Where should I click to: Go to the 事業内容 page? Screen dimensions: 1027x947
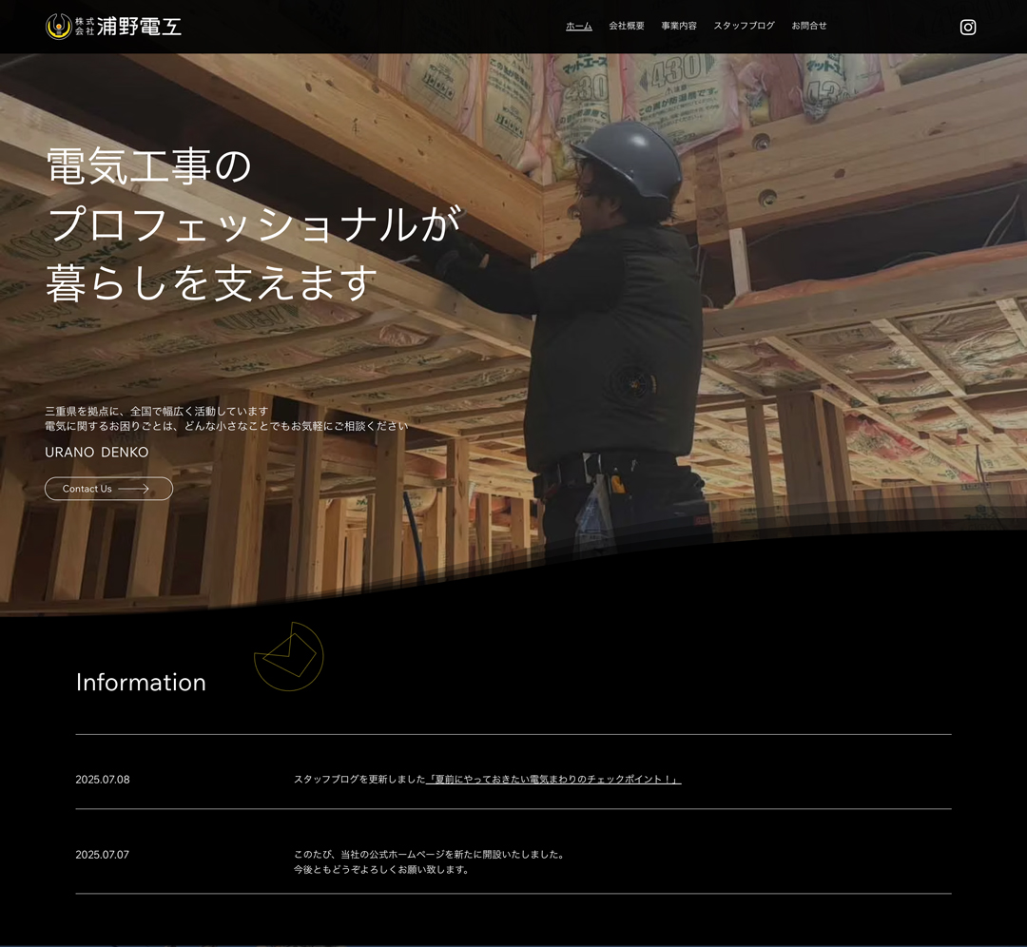[x=679, y=26]
